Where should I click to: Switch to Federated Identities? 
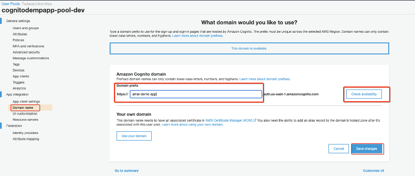37,4
